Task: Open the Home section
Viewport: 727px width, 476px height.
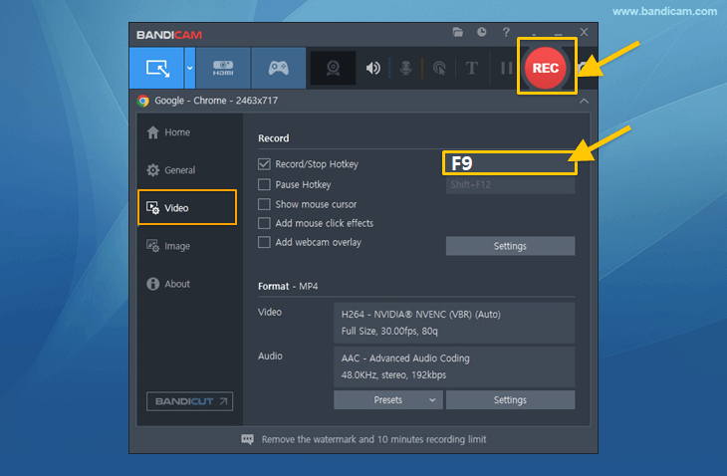Action: (168, 132)
